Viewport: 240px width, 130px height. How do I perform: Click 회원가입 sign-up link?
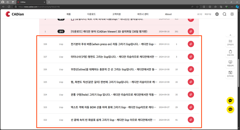coord(208,14)
